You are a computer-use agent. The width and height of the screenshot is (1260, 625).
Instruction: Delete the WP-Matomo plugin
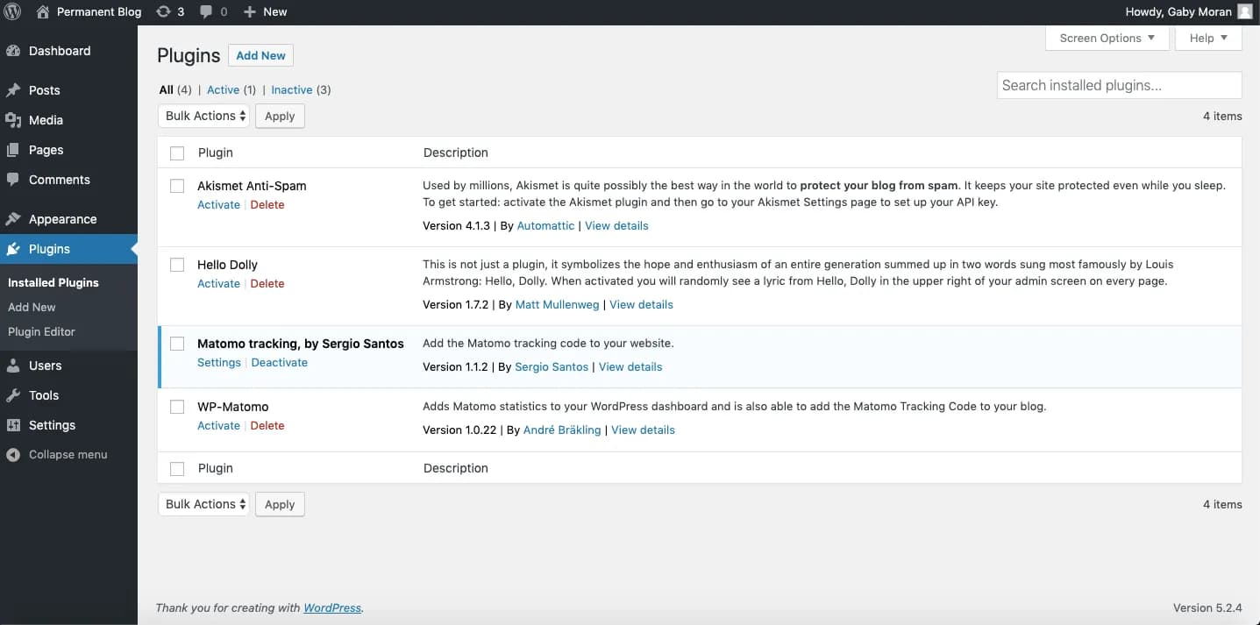[x=267, y=425]
